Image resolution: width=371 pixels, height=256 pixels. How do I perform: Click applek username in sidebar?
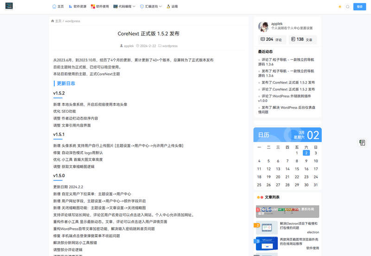click(277, 24)
